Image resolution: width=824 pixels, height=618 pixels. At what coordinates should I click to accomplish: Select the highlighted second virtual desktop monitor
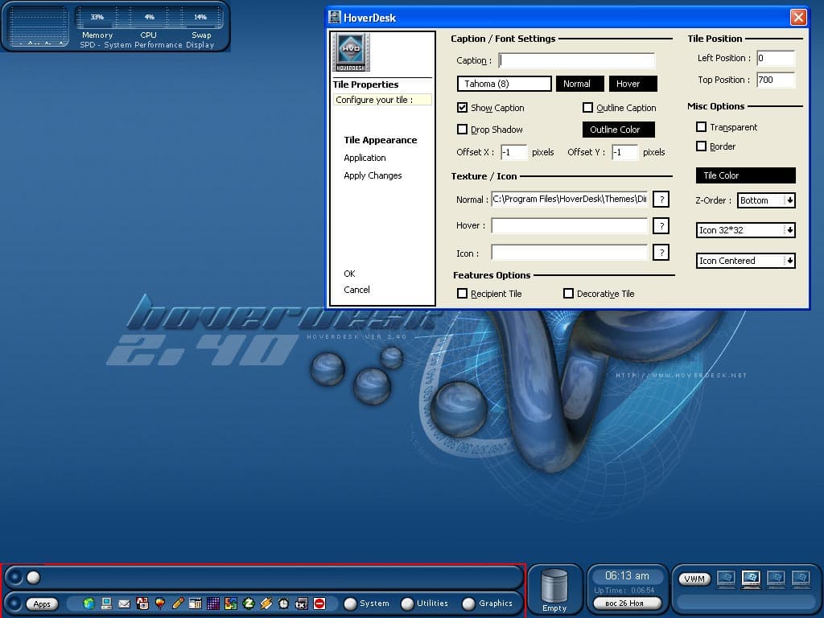pos(751,578)
